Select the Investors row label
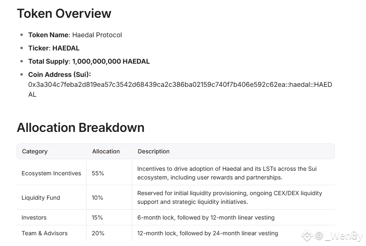The height and width of the screenshot is (246, 366). (x=34, y=217)
